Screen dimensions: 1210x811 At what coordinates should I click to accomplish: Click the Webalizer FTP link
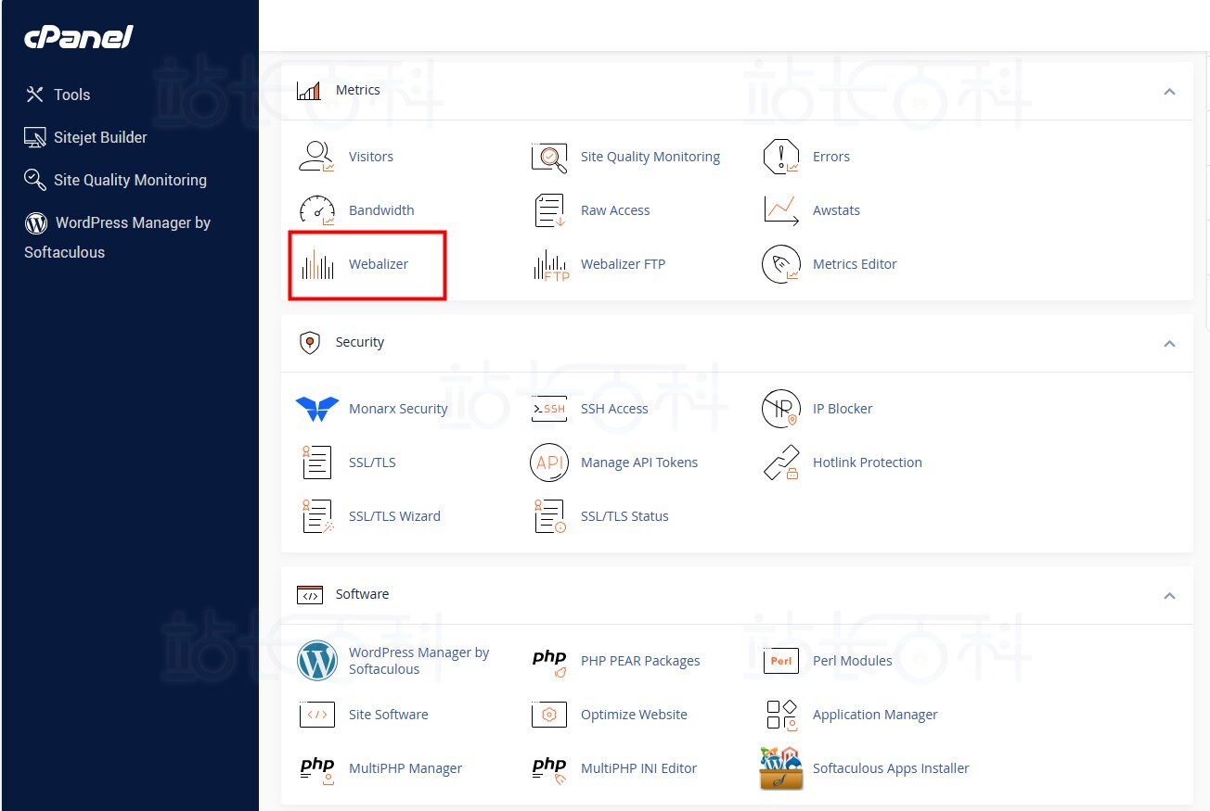point(623,264)
